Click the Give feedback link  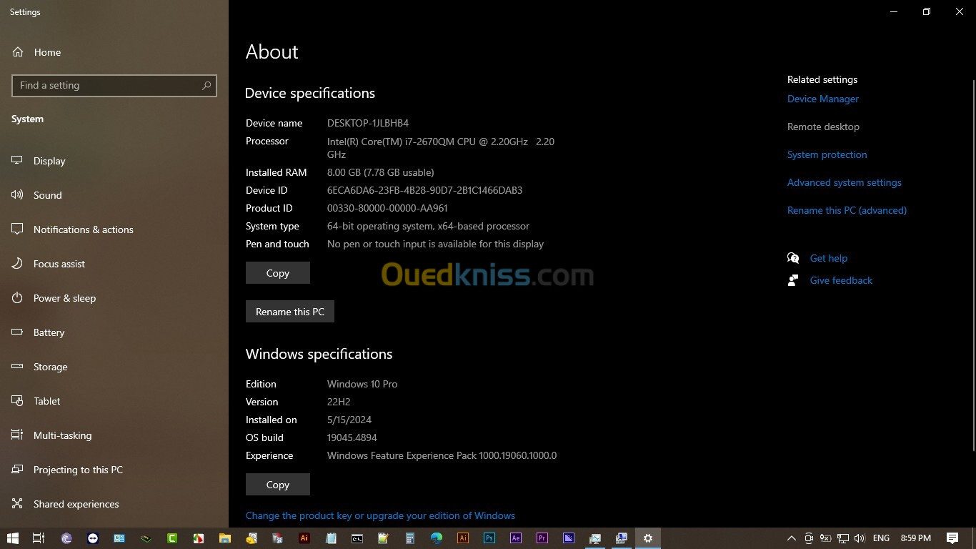click(841, 280)
